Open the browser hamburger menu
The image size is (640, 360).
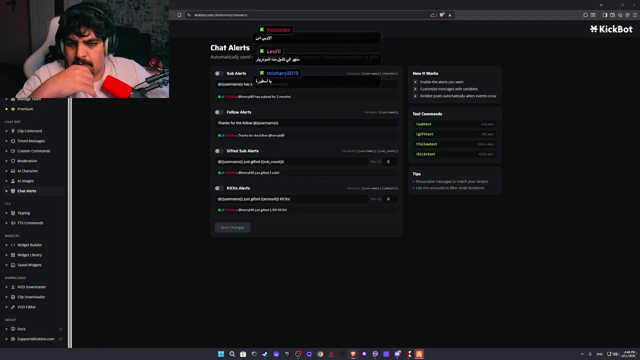click(634, 15)
